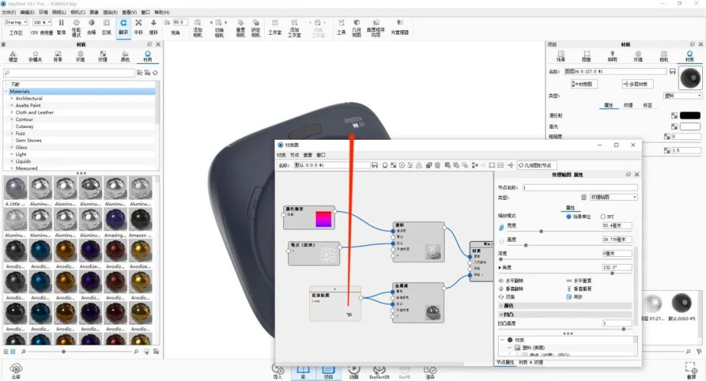Click the width-height link chain icon
The image size is (706, 381).
[x=501, y=228]
